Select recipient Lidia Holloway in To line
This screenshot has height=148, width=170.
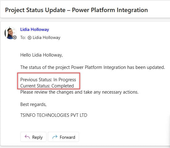coord(47,37)
